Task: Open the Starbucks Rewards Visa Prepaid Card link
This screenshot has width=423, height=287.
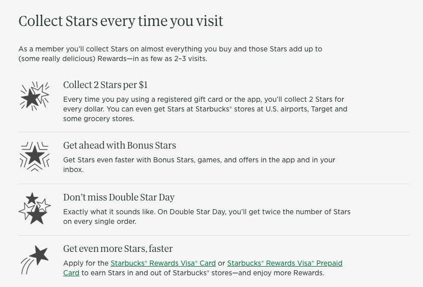Action: (285, 263)
